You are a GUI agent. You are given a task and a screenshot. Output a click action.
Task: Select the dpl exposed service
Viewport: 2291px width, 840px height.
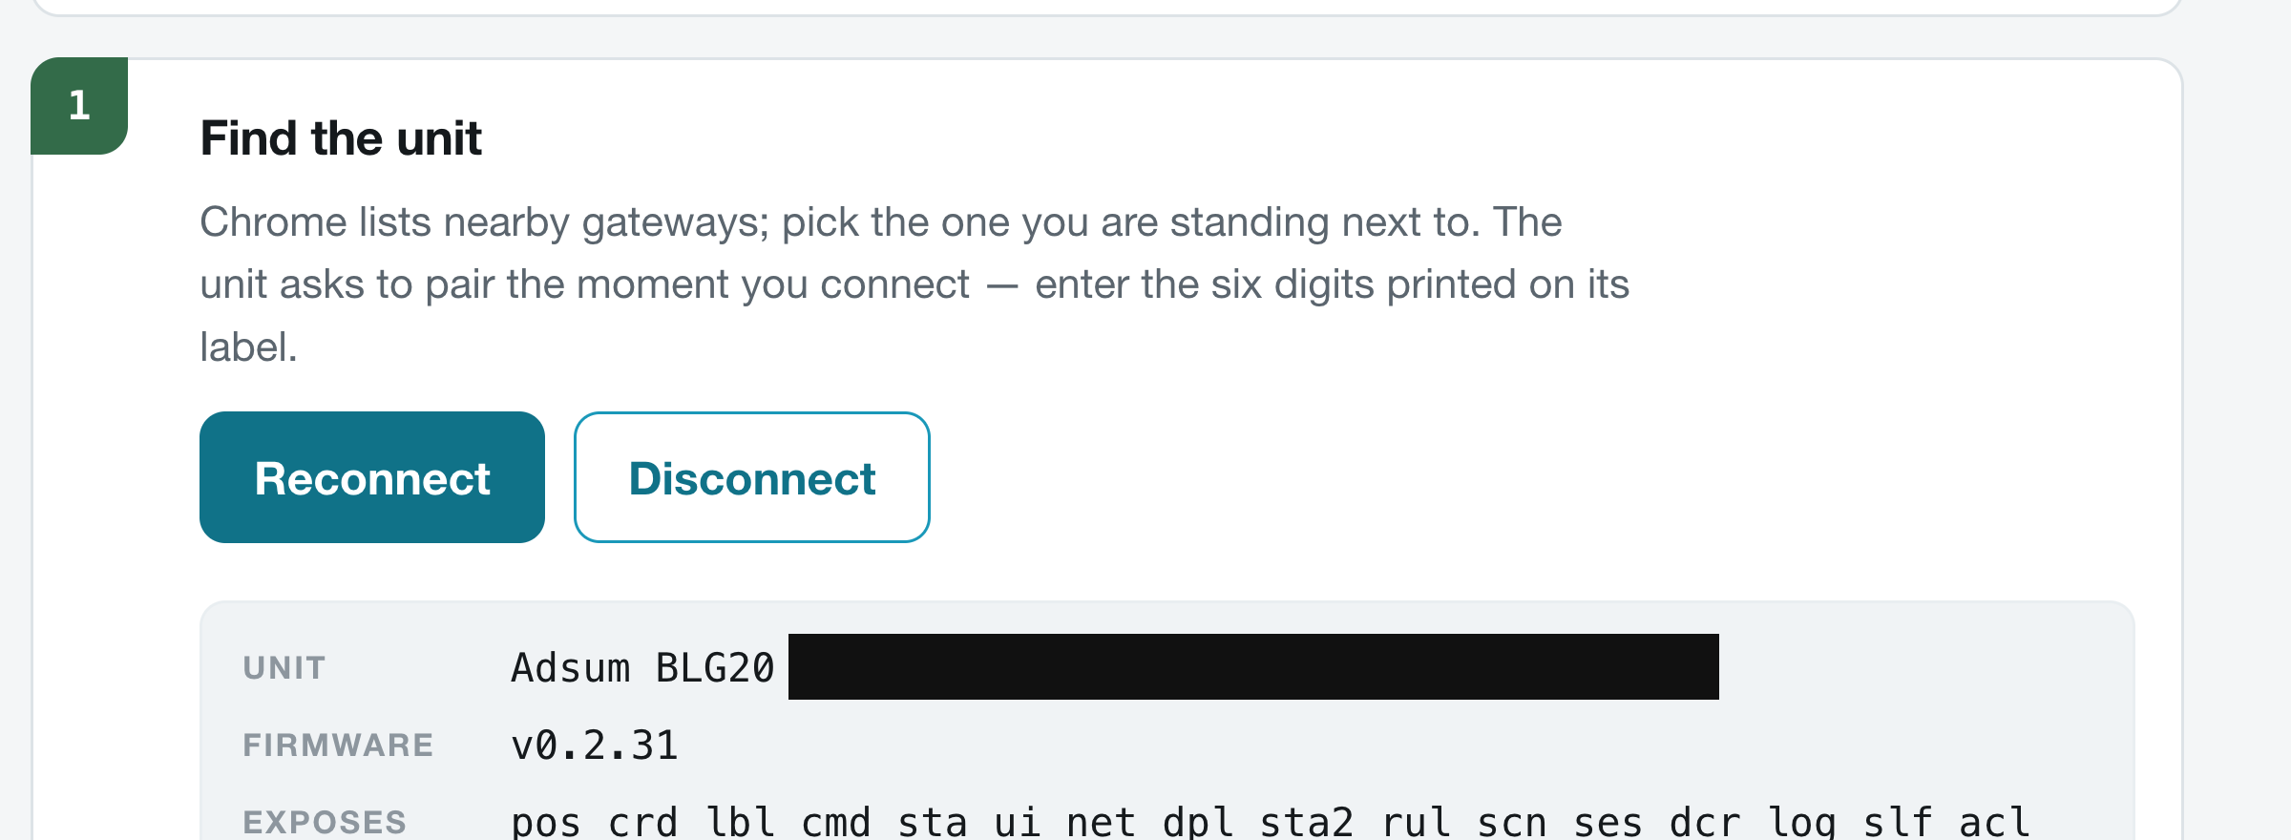click(1198, 822)
